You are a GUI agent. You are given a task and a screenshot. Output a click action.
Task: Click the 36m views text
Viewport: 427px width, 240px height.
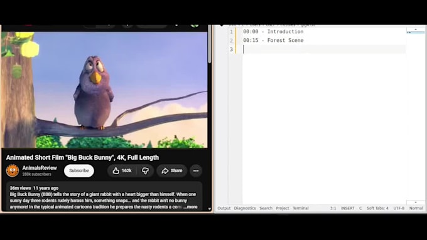point(21,188)
